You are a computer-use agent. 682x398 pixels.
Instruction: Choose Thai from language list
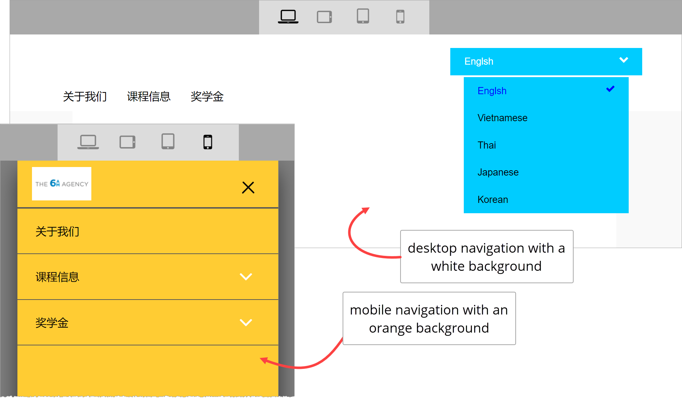[x=487, y=145]
